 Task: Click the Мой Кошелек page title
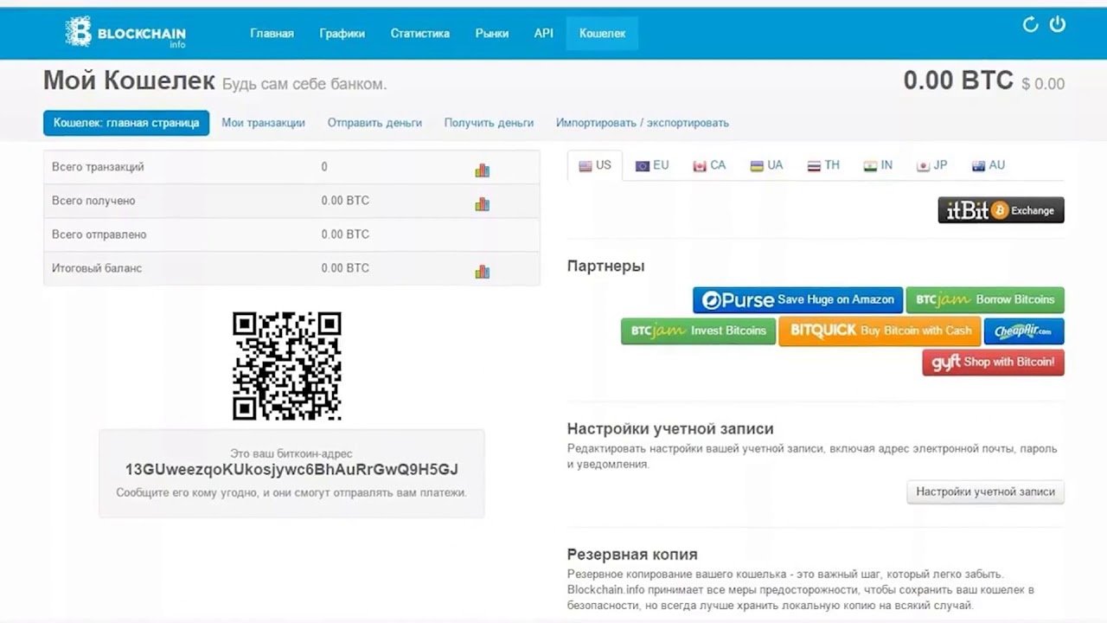coord(129,80)
